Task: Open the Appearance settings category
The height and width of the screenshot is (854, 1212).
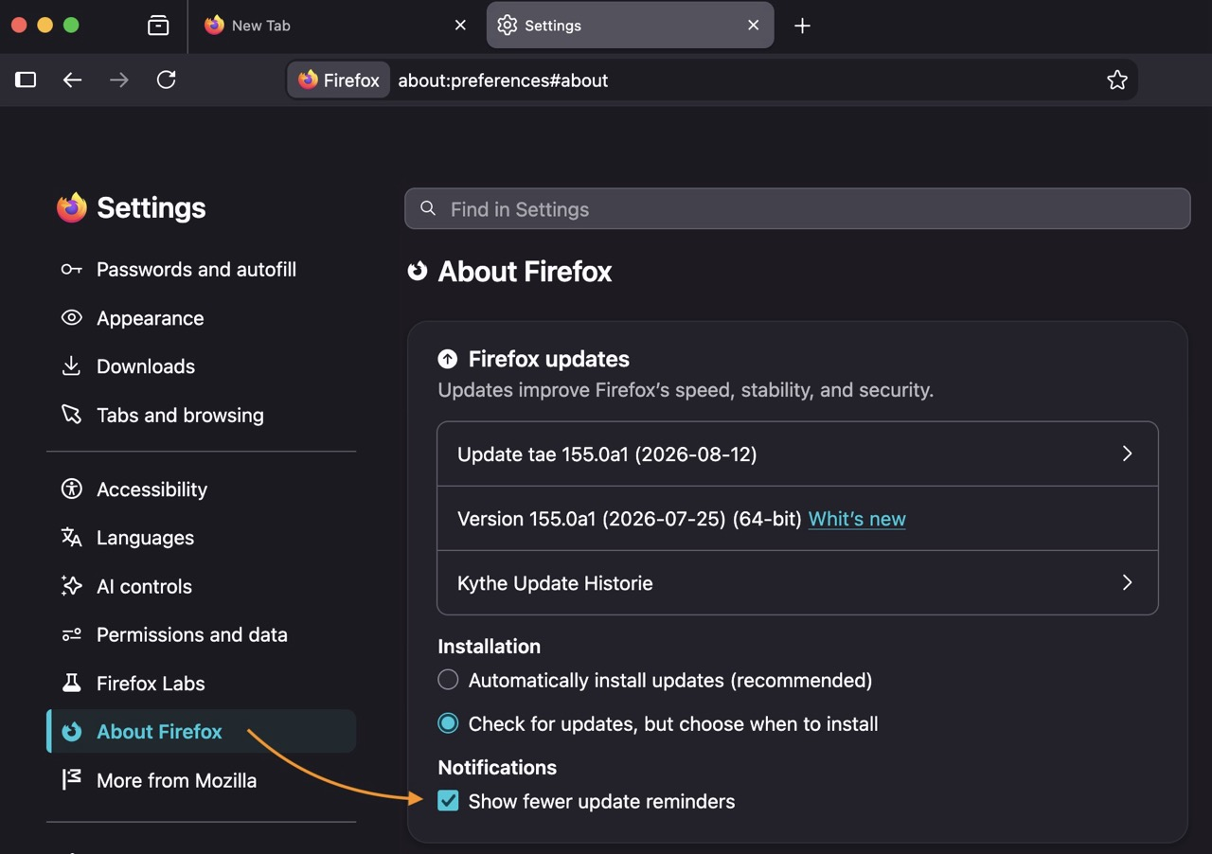Action: [201, 318]
